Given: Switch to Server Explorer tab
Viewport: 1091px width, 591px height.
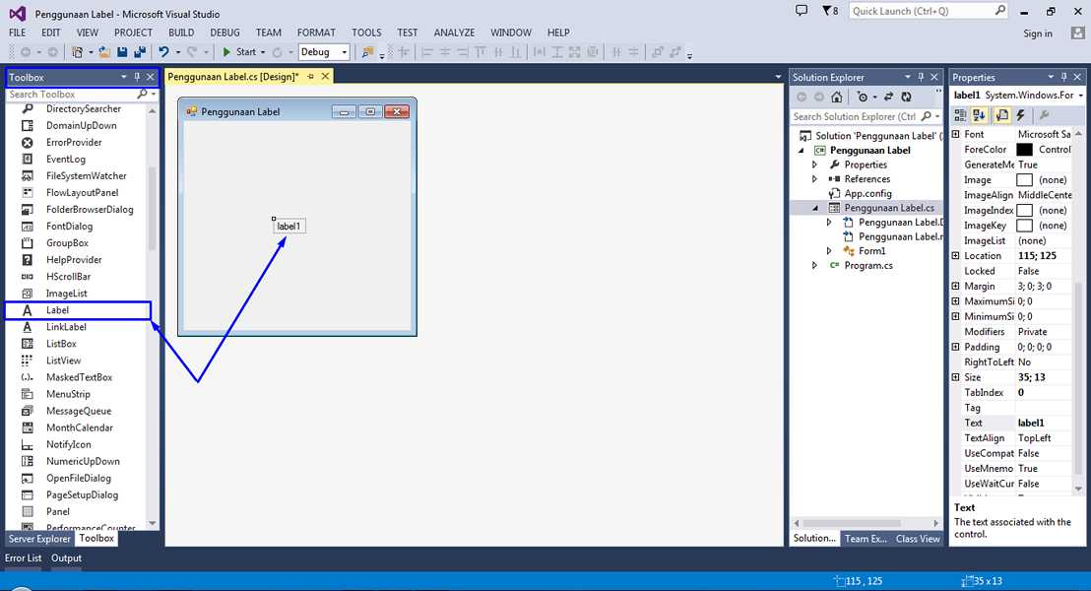Looking at the screenshot, I should pos(39,539).
